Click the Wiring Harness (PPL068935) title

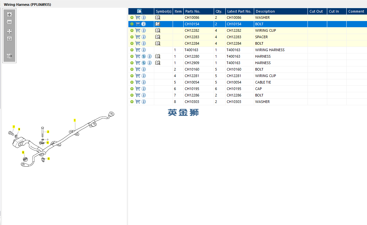[x=27, y=5]
